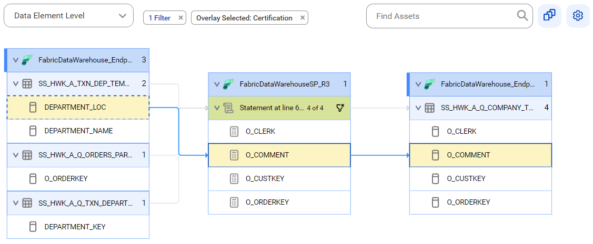Click the DEPARTMENT_KEY column icon

click(33, 227)
